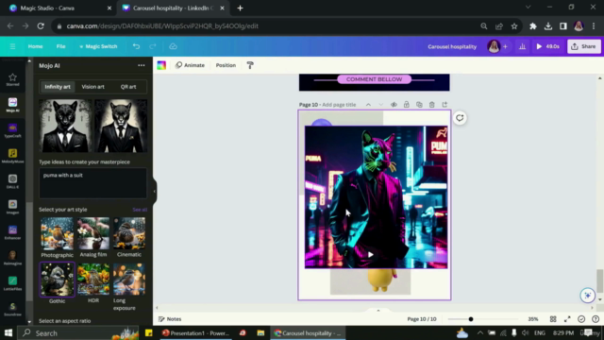The image size is (604, 340).
Task: Move page 10 up
Action: 368,105
